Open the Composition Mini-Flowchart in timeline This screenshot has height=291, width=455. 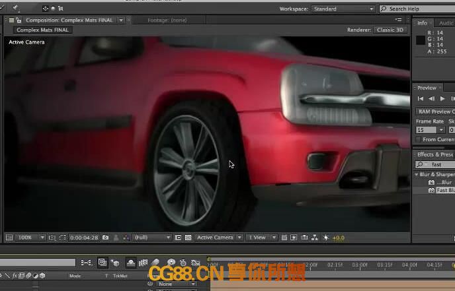click(86, 263)
